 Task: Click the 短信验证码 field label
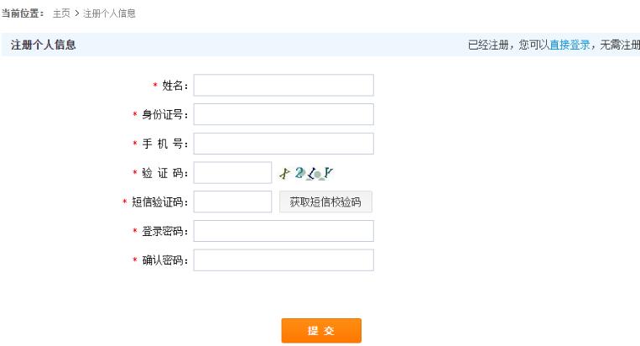pyautogui.click(x=160, y=202)
